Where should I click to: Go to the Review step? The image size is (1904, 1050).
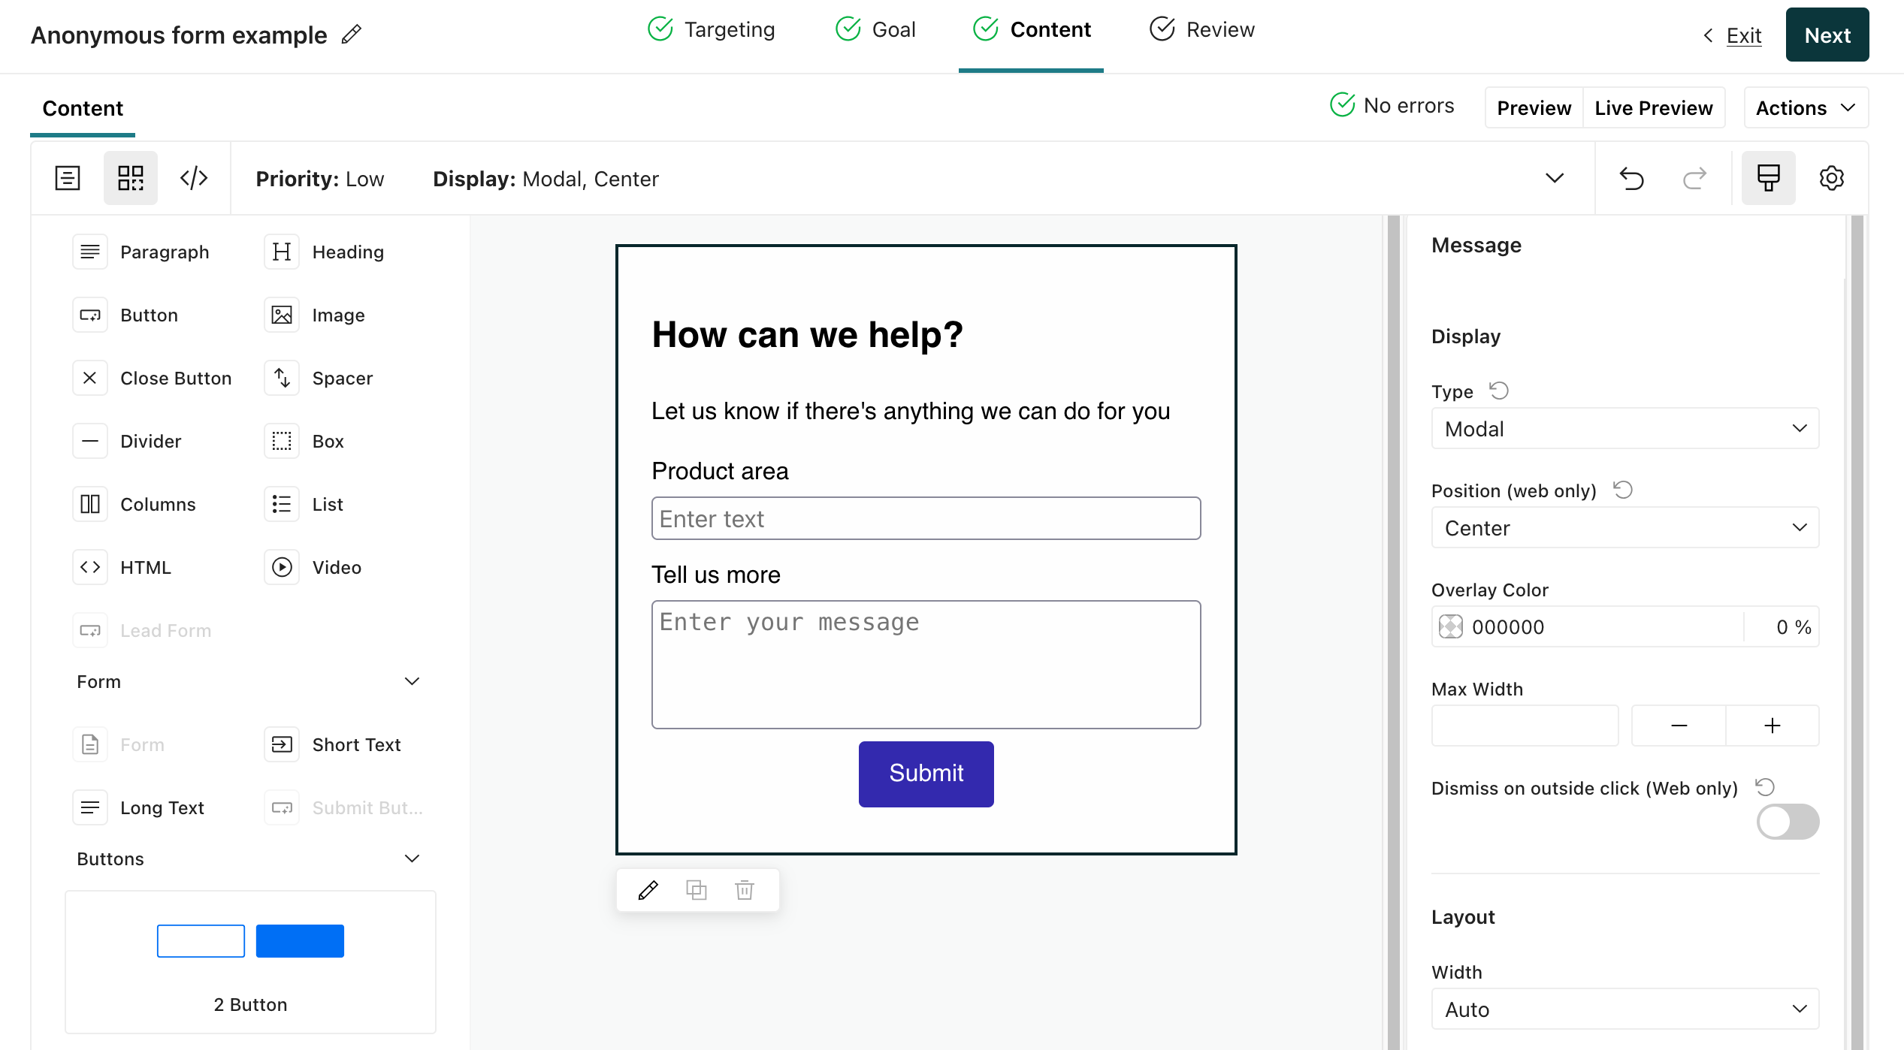click(1201, 29)
